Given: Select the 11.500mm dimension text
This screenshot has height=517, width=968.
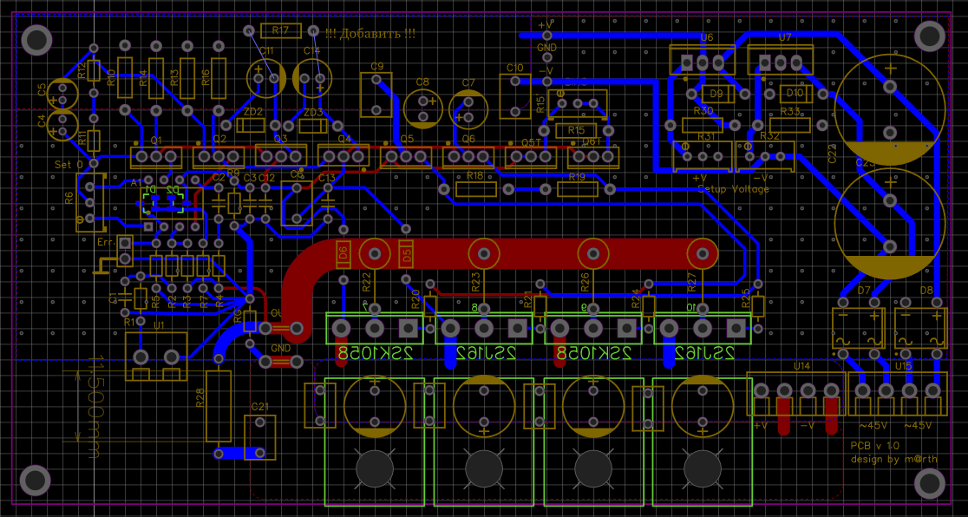Looking at the screenshot, I should click(95, 408).
